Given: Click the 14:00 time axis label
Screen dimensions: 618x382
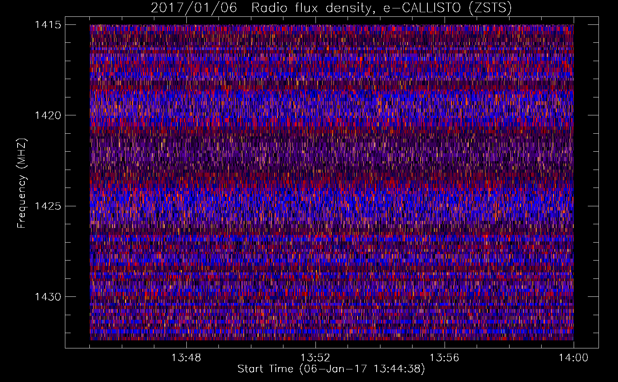Looking at the screenshot, I should tap(573, 358).
